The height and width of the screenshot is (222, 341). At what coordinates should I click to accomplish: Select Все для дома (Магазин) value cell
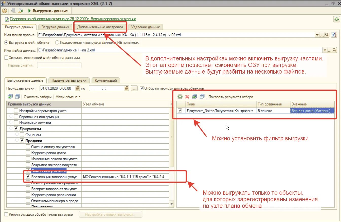(312, 110)
